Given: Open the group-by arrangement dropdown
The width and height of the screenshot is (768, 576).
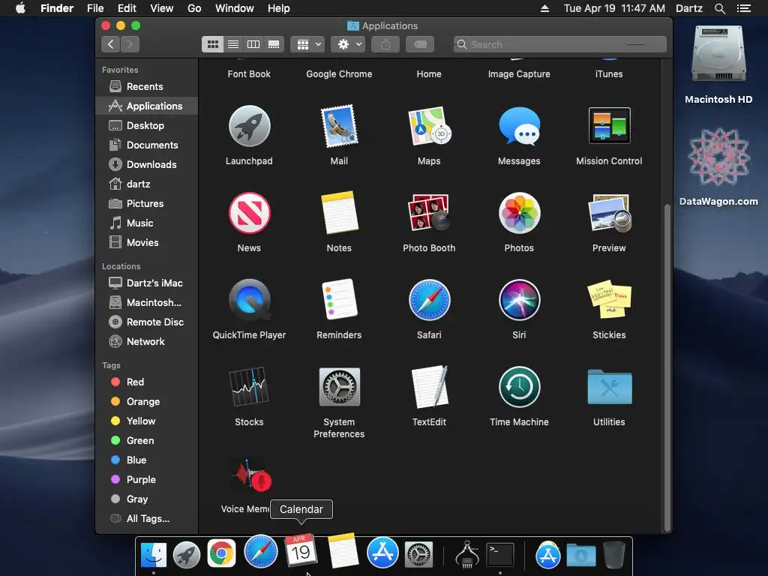Looking at the screenshot, I should point(308,44).
